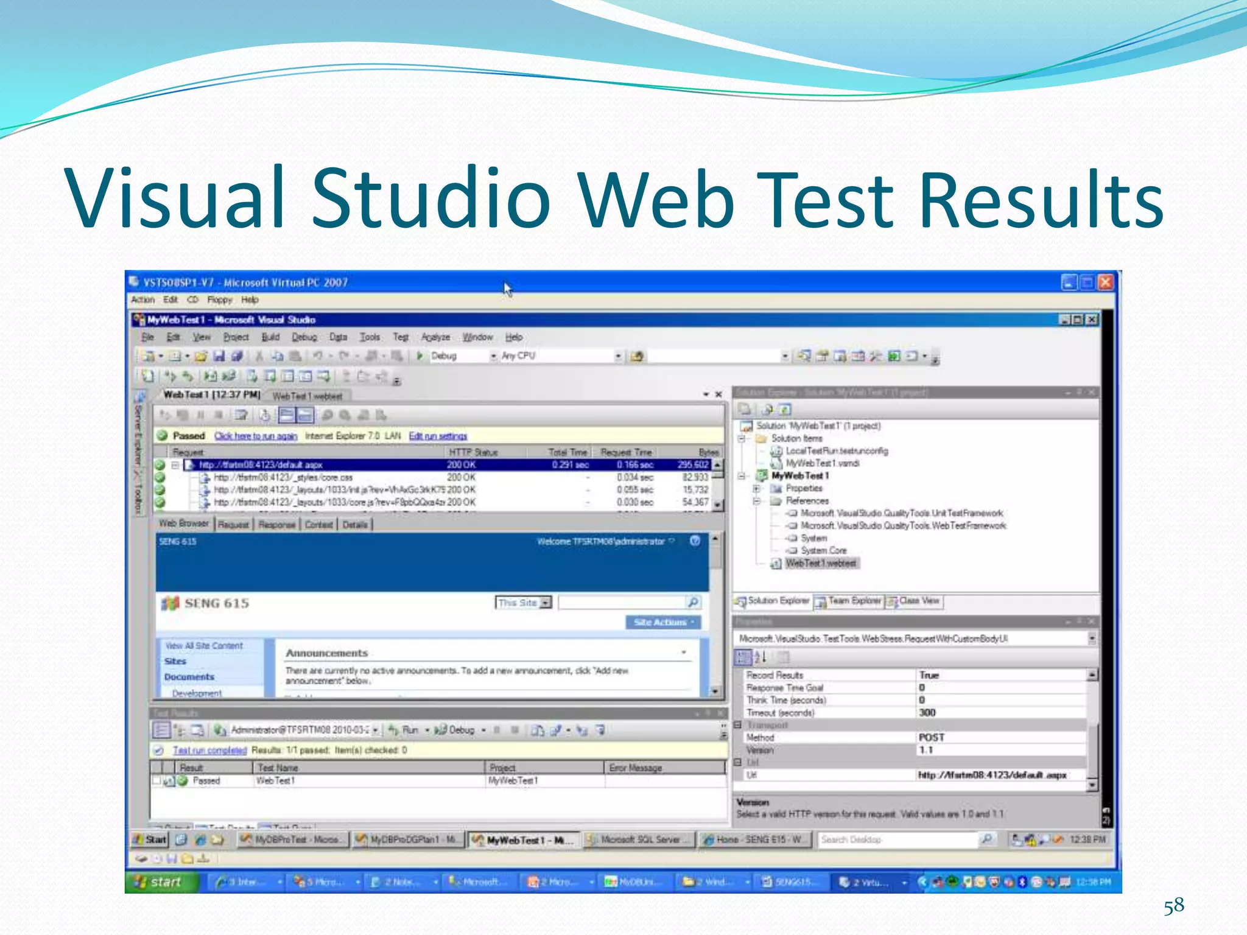Open the Any CPU platform dropdown
1247x935 pixels.
(x=618, y=356)
